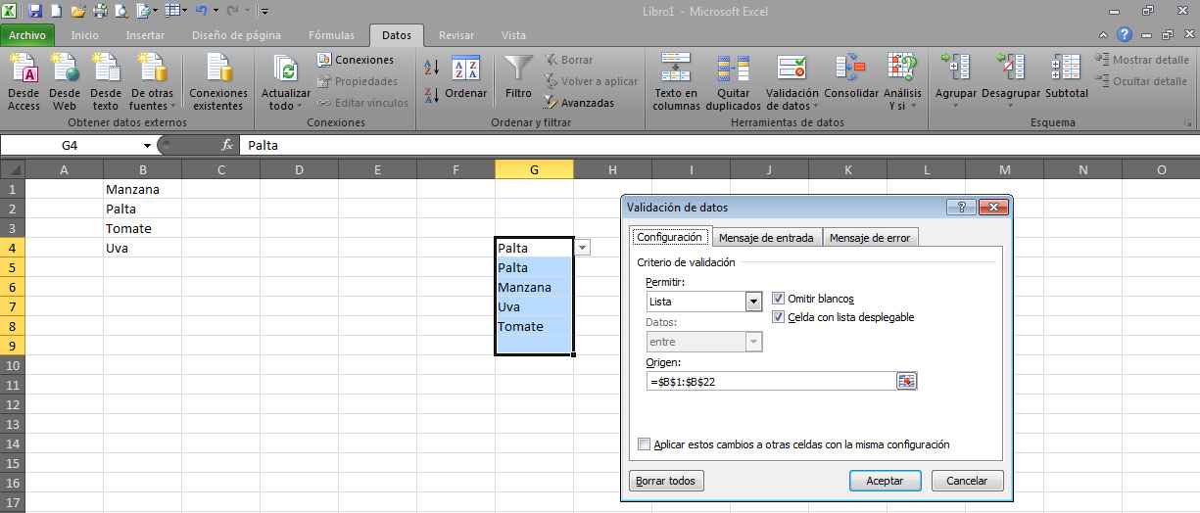Uncheck the Omitir blancos checkbox

coord(779,299)
